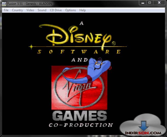Click the blue Genie character sprite

(x=87, y=70)
